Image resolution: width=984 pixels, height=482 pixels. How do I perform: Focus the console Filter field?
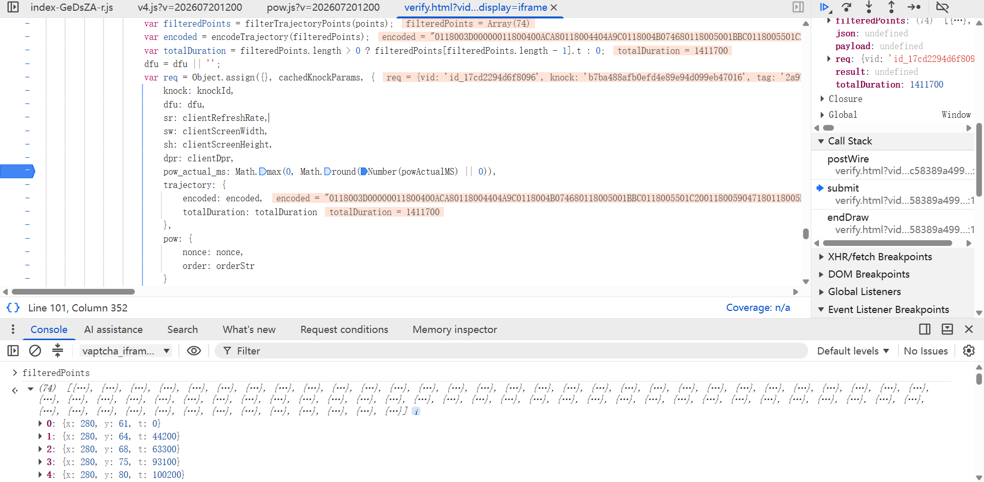(x=510, y=351)
